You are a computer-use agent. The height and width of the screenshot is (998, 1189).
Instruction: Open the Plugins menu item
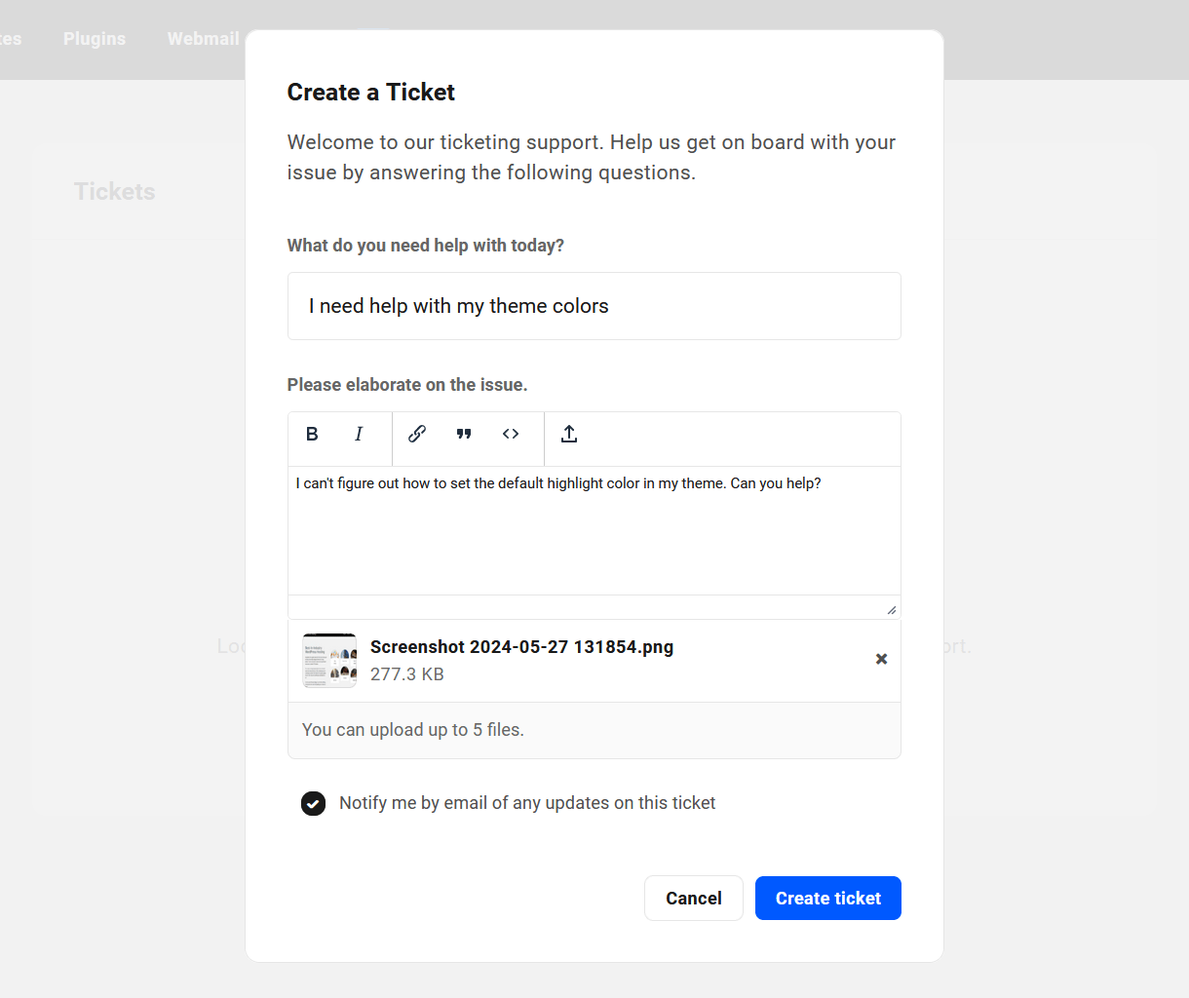[95, 39]
